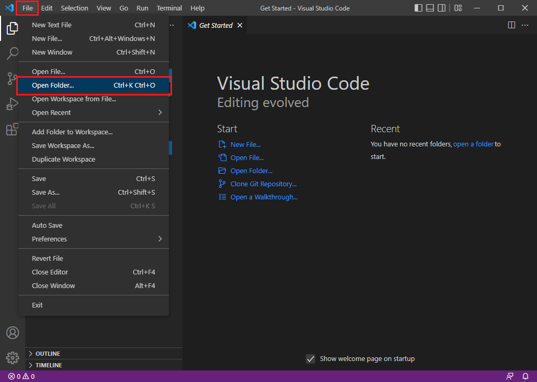
Task: Expand the TIMELINE section
Action: coord(104,365)
